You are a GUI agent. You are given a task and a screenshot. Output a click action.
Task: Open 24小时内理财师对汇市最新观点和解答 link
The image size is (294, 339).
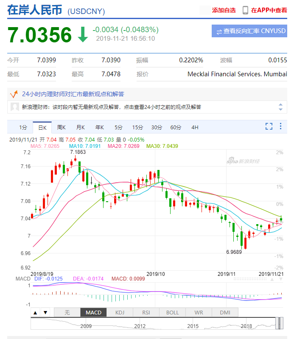pos(73,94)
